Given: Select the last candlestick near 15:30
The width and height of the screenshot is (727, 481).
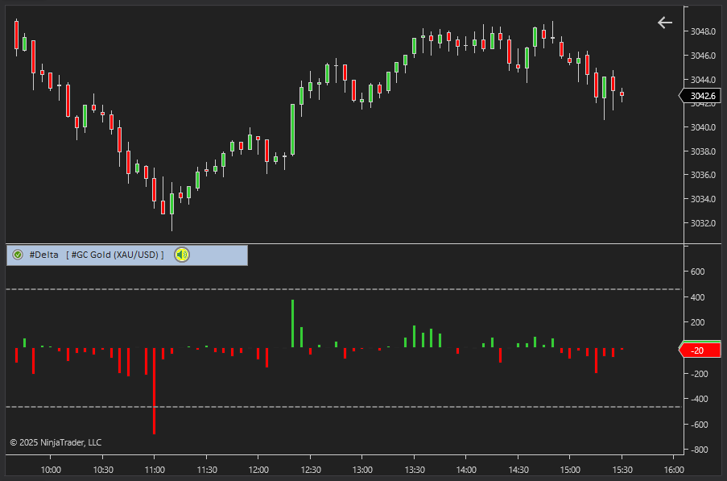Looking at the screenshot, I should tap(622, 94).
